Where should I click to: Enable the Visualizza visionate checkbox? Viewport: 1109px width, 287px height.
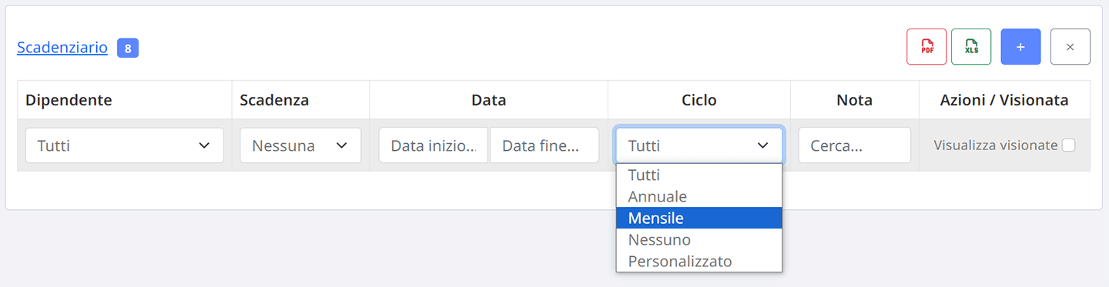[1068, 145]
